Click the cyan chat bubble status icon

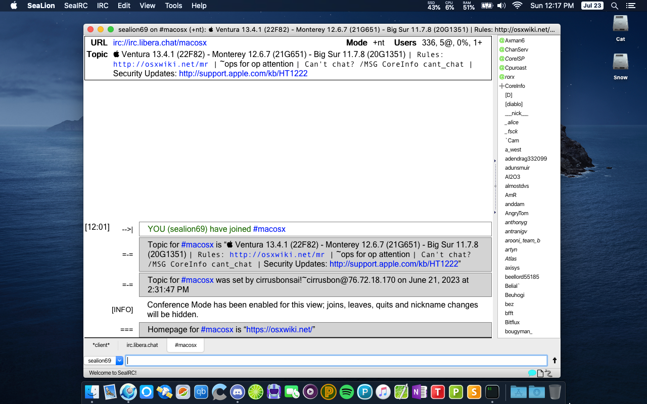pyautogui.click(x=532, y=373)
